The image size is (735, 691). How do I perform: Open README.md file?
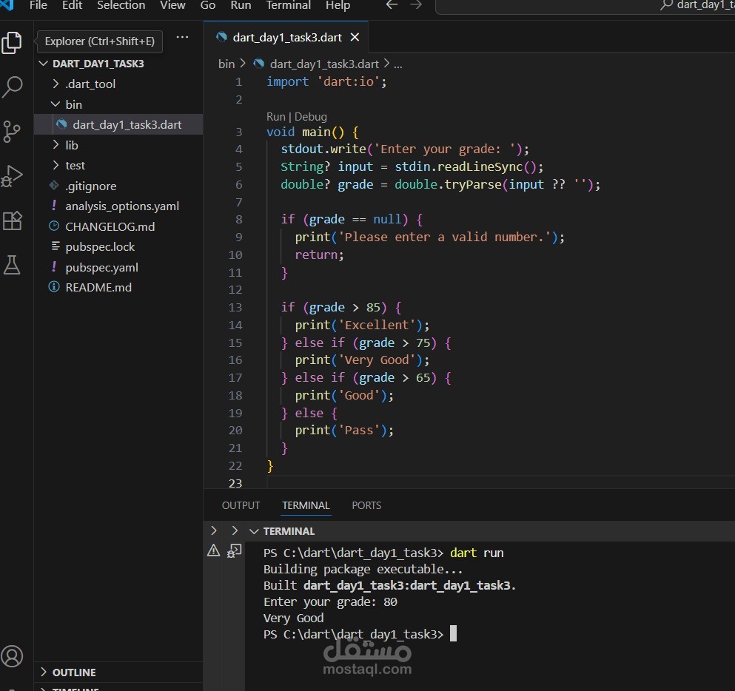[x=98, y=288]
